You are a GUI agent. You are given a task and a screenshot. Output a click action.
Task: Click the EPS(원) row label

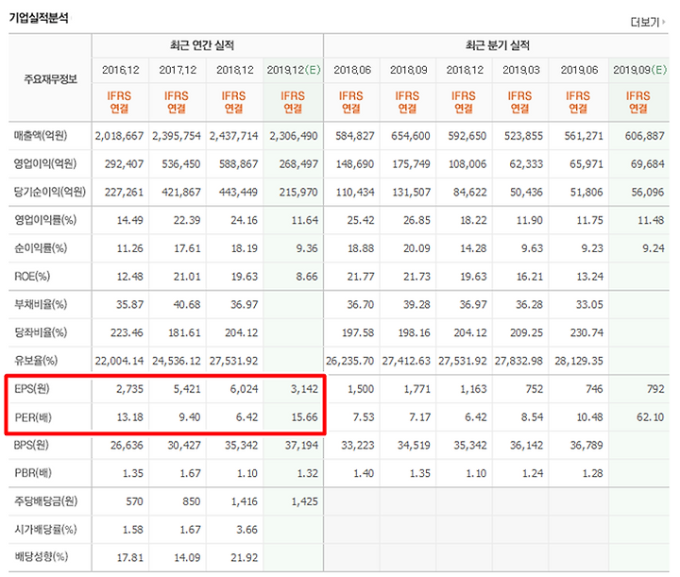click(32, 389)
